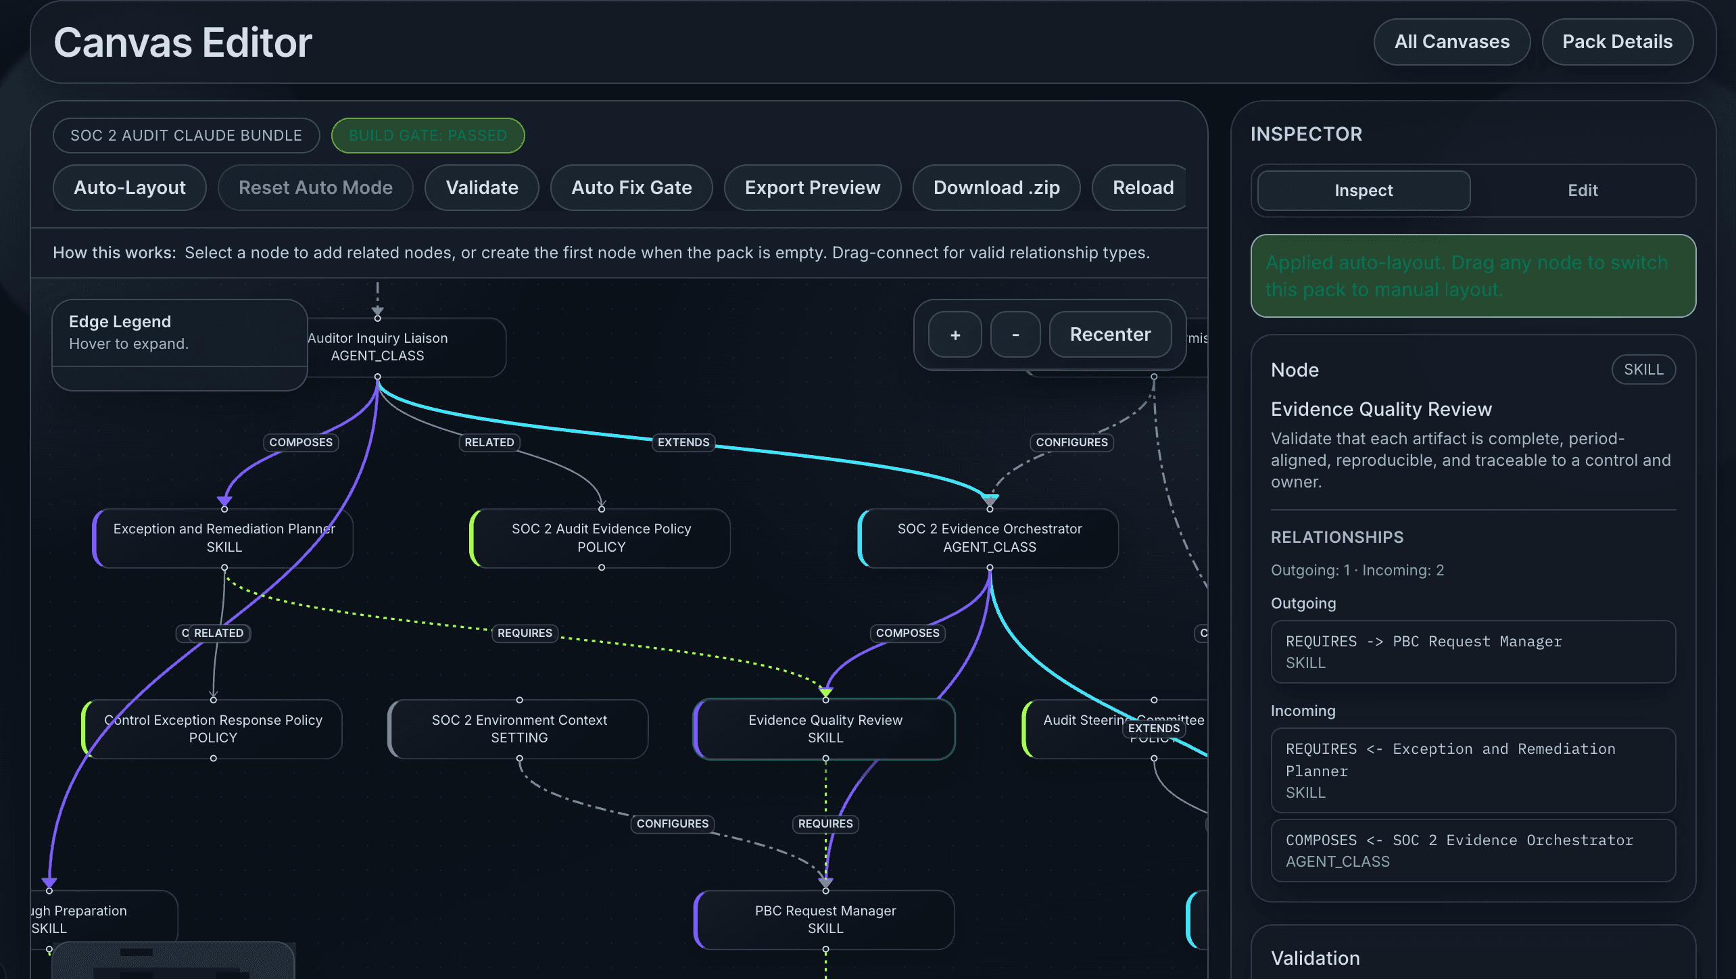1736x979 pixels.
Task: Click the REQUIRES edge label near Evidence Quality Review
Action: coord(825,823)
